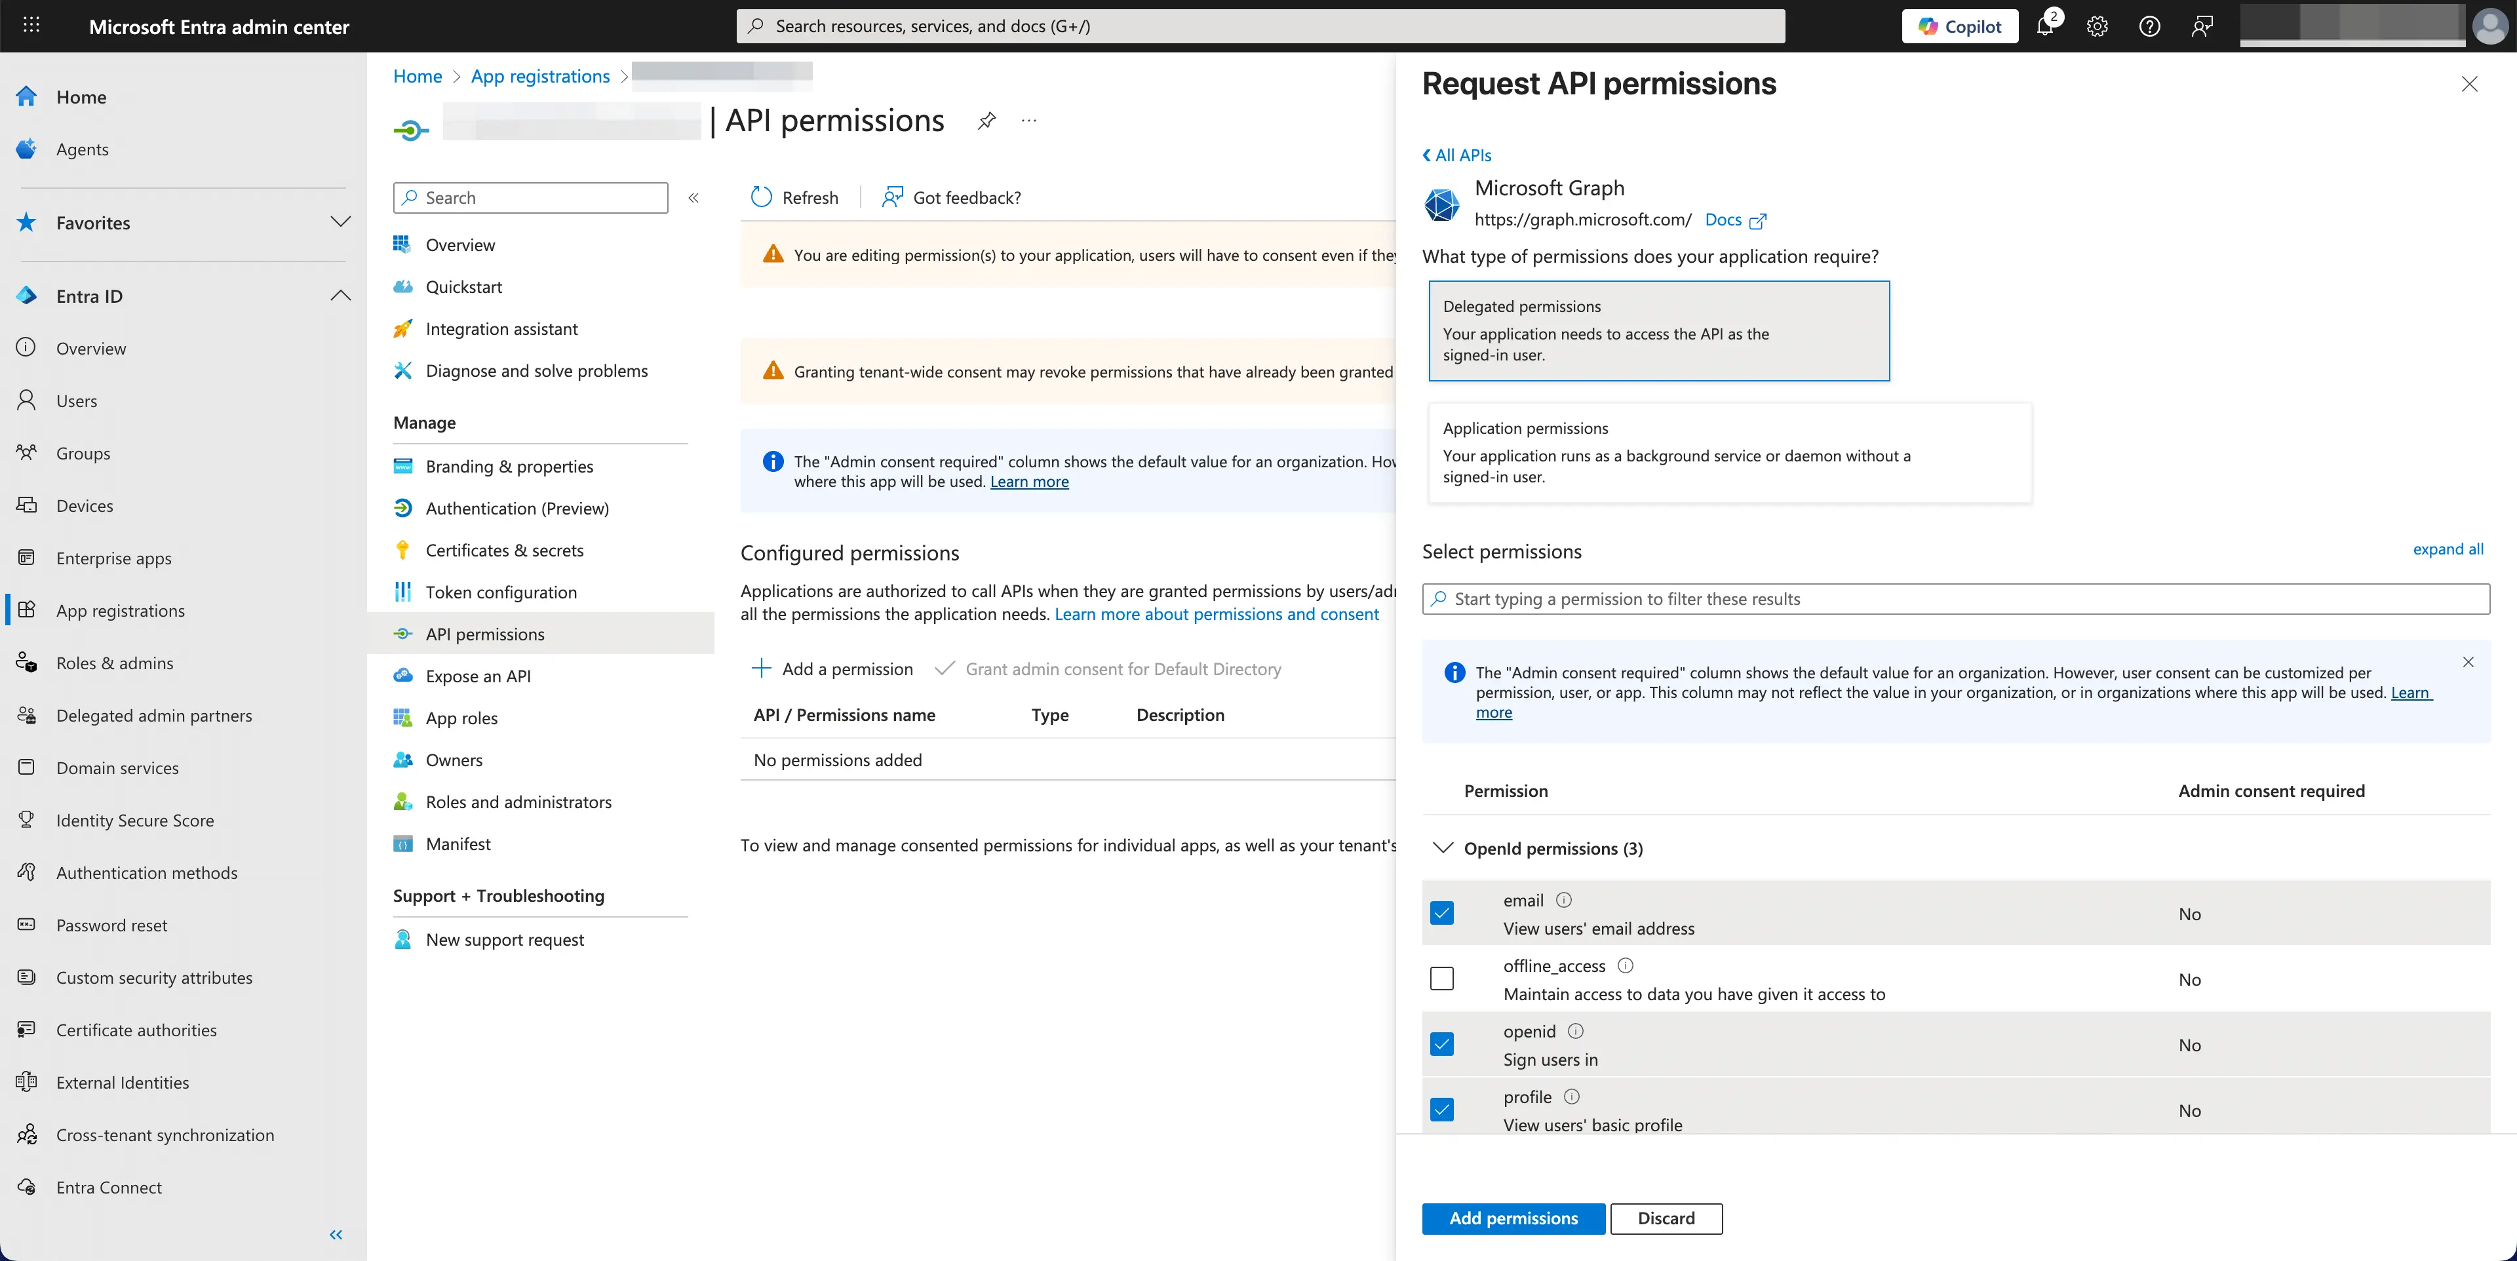Enable the offline_access permission checkbox

1442,979
